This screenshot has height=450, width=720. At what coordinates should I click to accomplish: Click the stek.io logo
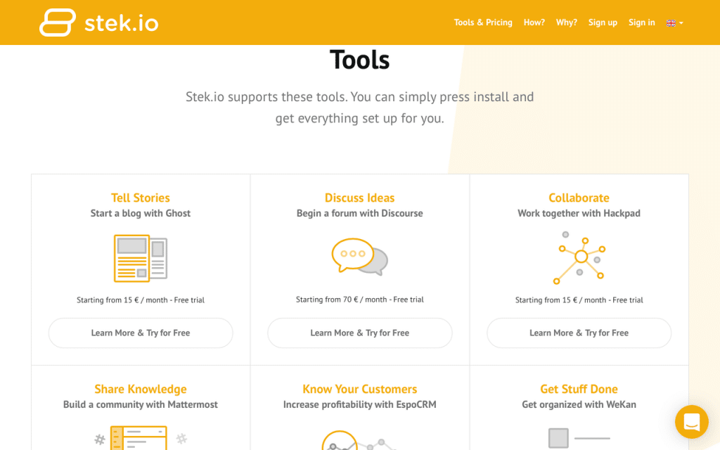(x=98, y=22)
